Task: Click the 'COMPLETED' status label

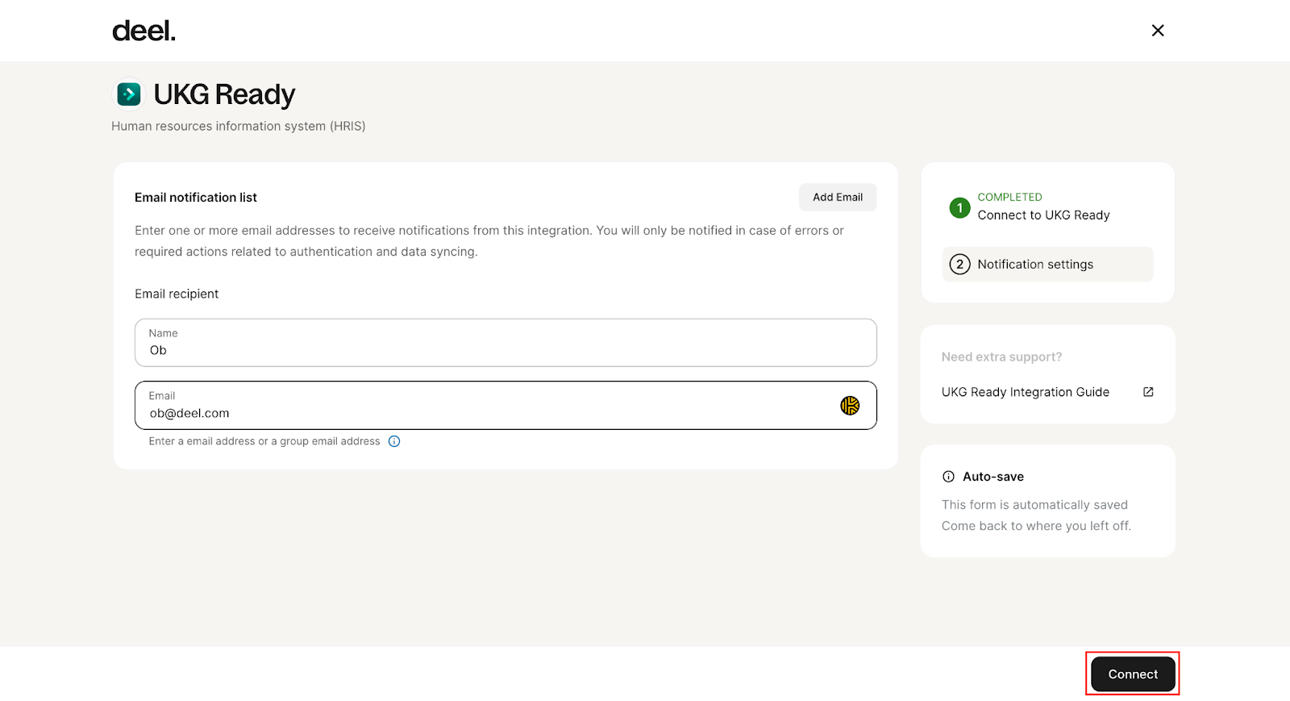Action: pyautogui.click(x=1009, y=197)
